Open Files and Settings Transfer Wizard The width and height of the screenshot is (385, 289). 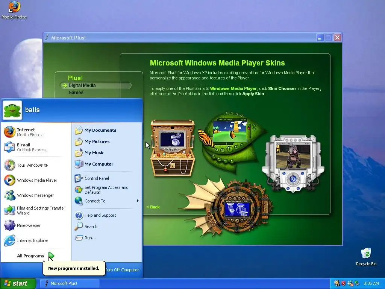click(x=36, y=210)
